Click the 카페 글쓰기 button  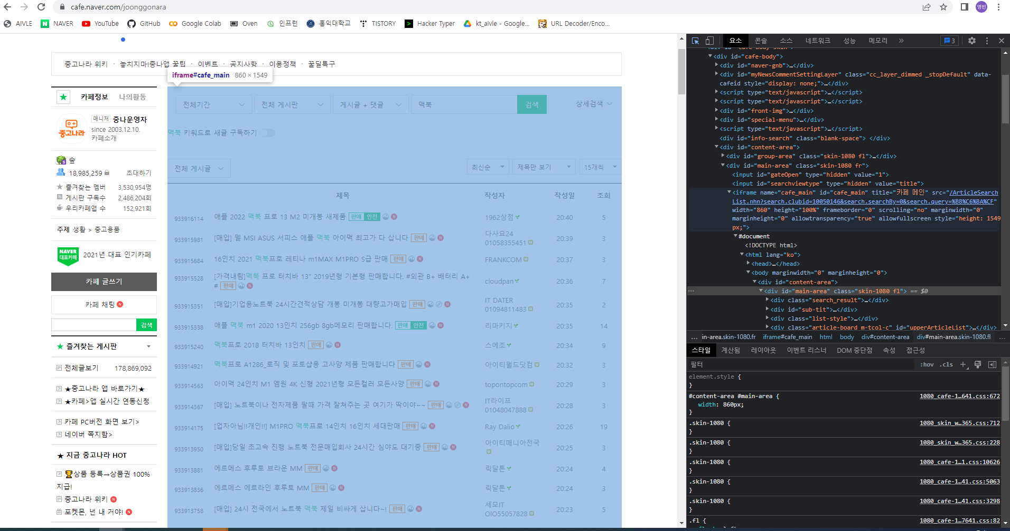coord(104,282)
